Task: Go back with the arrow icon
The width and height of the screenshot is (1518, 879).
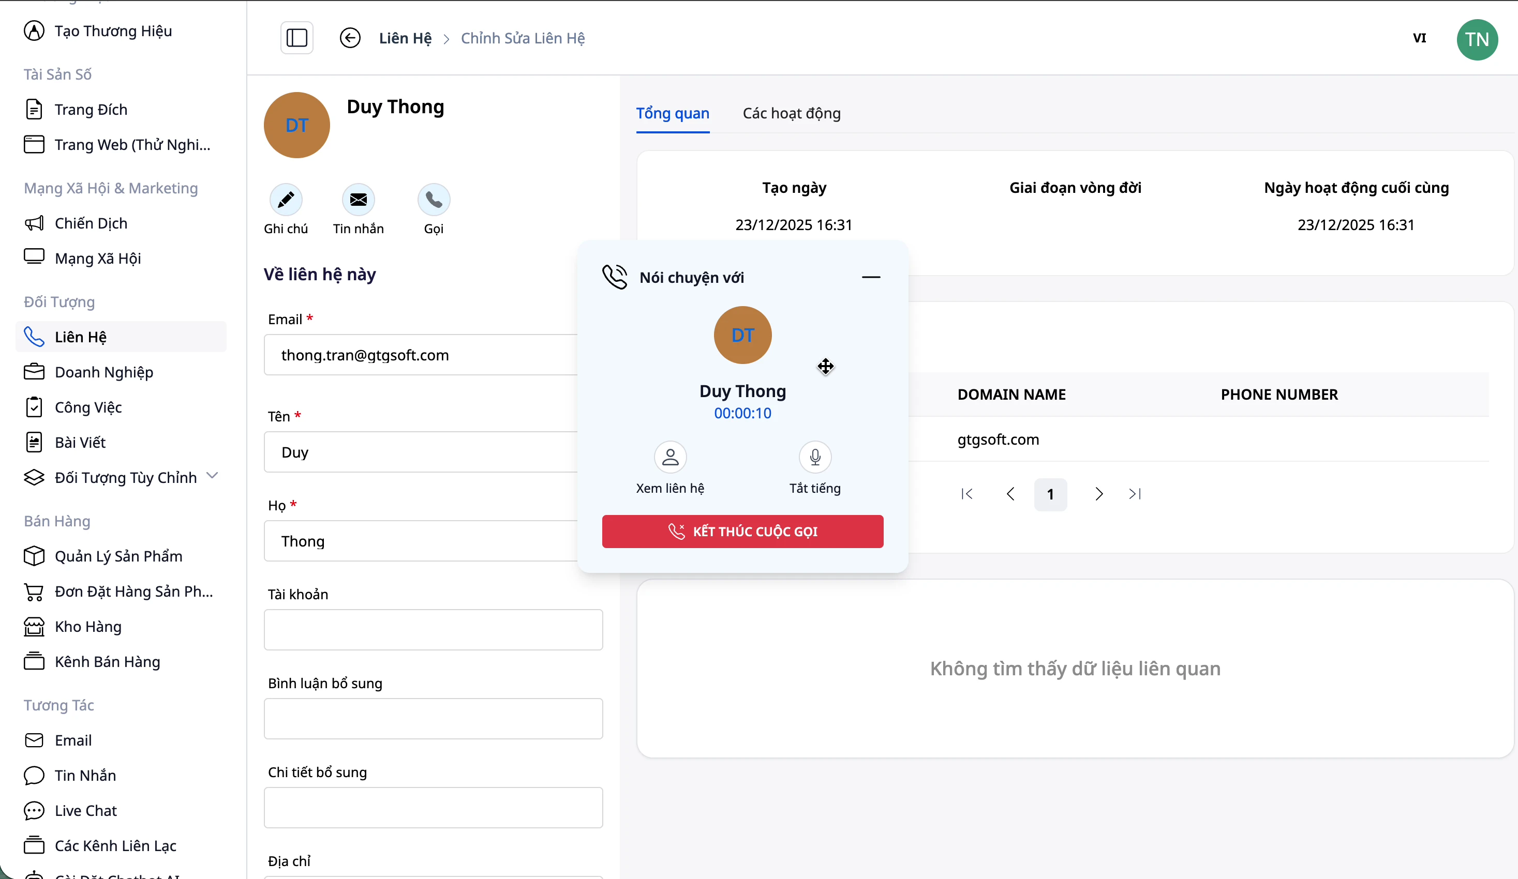Action: click(350, 38)
